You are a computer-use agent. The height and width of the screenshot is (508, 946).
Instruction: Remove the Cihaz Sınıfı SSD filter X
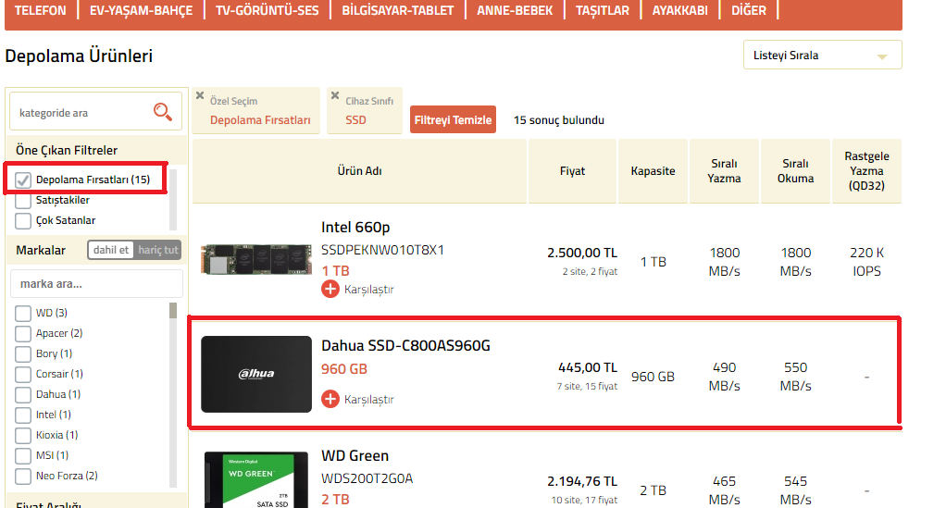click(335, 95)
